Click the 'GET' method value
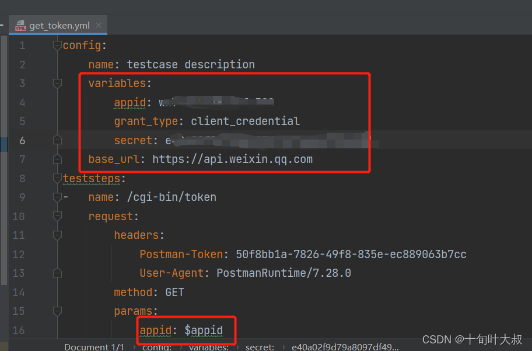This screenshot has width=532, height=351. tap(175, 293)
